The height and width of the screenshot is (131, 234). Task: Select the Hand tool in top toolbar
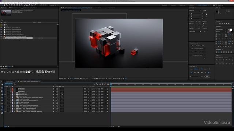pos(4,5)
